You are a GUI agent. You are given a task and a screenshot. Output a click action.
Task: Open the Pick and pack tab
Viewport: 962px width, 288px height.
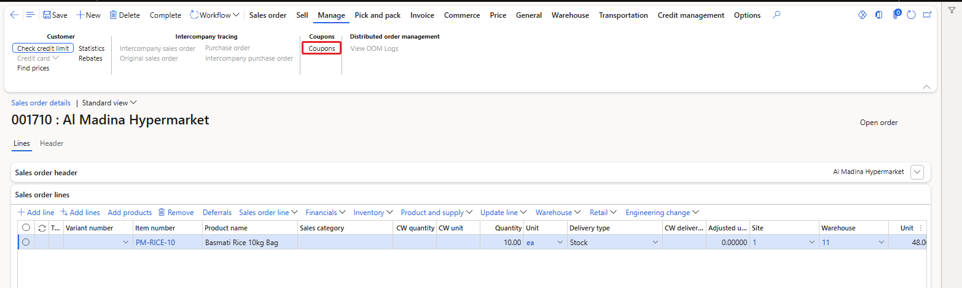(x=377, y=15)
